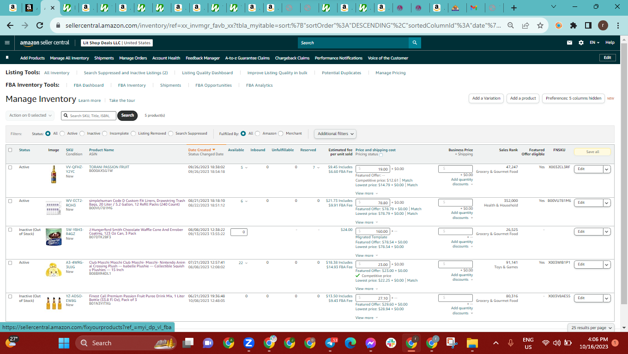This screenshot has width=628, height=354.
Task: Open Messenger from the taskbar
Action: pyautogui.click(x=371, y=343)
